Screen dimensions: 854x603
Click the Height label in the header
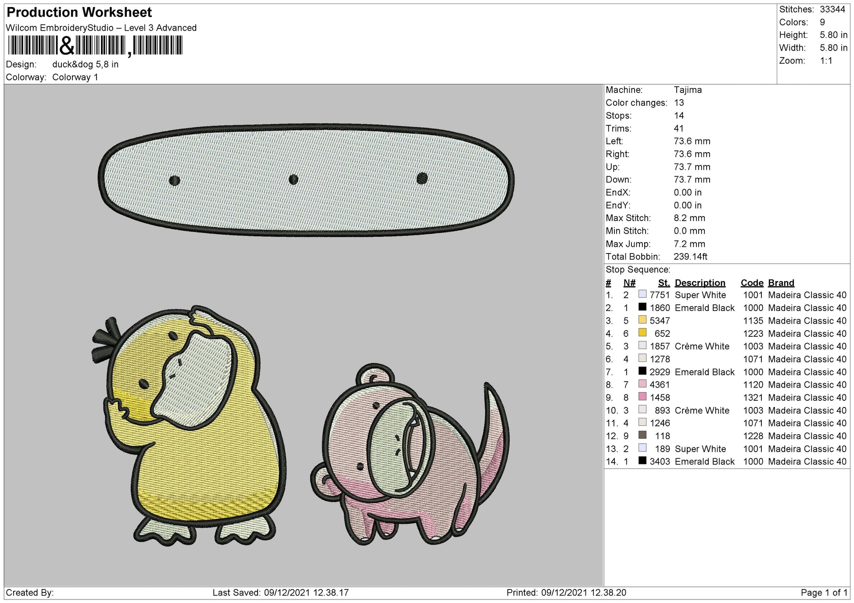tap(793, 35)
